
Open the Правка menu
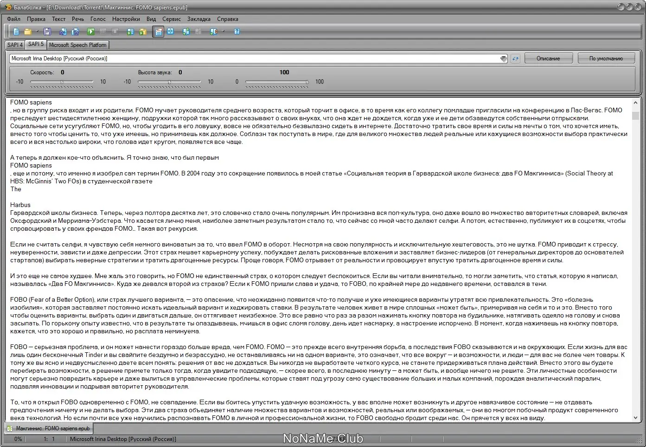pos(36,19)
